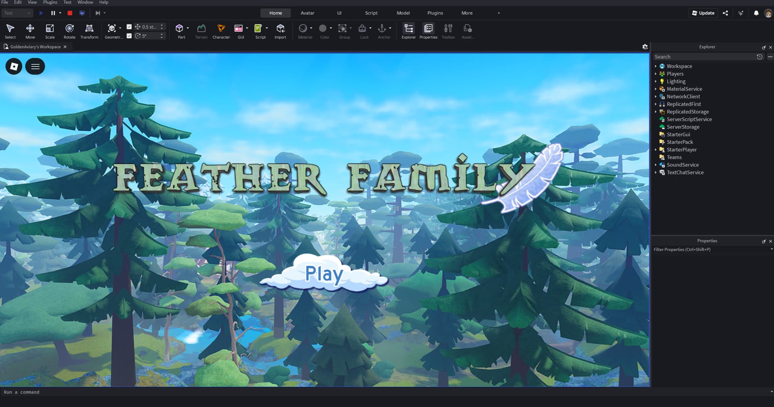Open the Toolbox panel
Viewport: 774px width, 407px height.
[x=448, y=31]
